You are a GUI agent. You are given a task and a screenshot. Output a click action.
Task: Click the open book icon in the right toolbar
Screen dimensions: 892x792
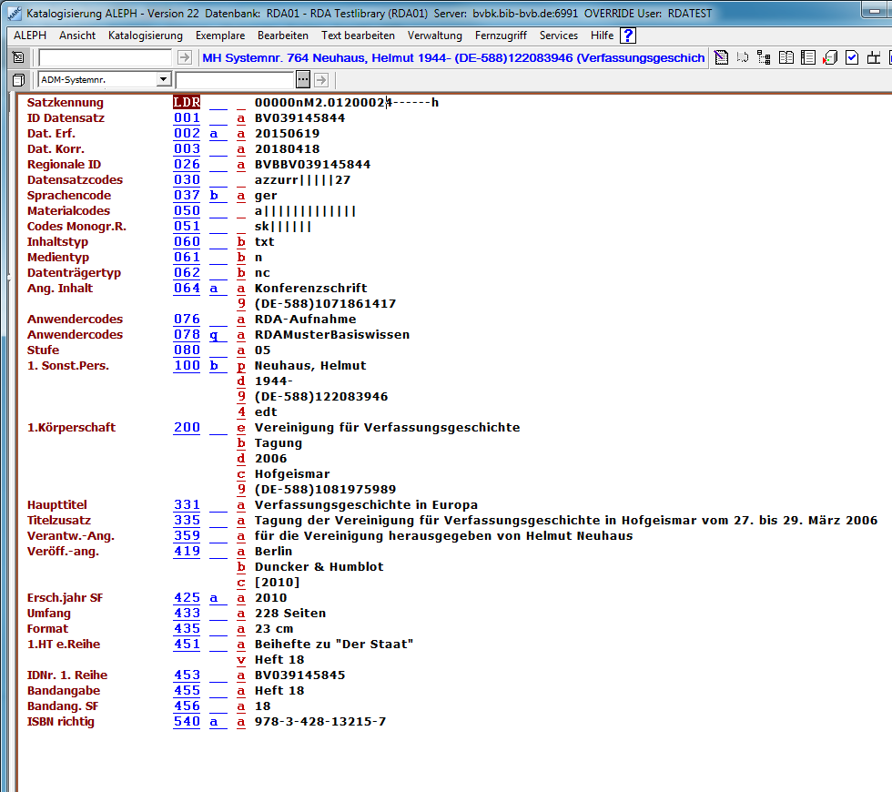point(786,58)
